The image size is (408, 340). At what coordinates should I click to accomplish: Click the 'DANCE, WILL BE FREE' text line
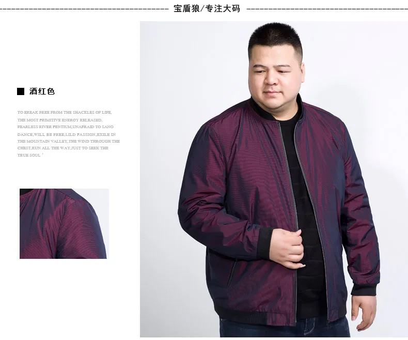(66, 134)
